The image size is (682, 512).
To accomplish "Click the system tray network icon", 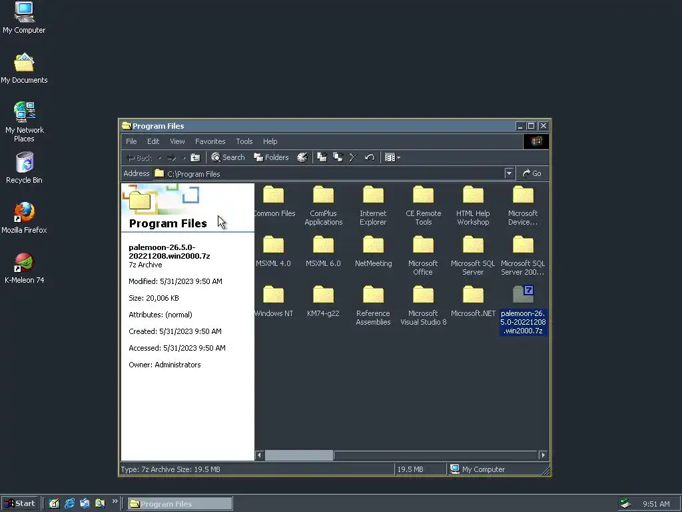I will click(625, 504).
